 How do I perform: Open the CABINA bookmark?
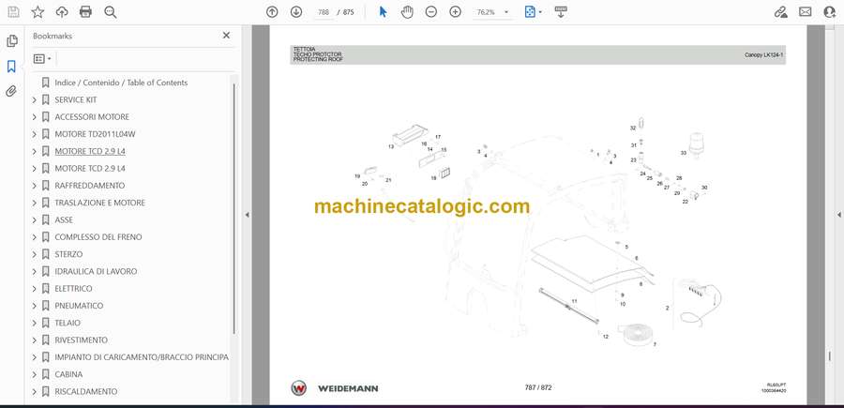(x=68, y=374)
